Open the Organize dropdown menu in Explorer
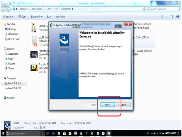Image resolution: width=182 pixels, height=137 pixels. [8, 17]
